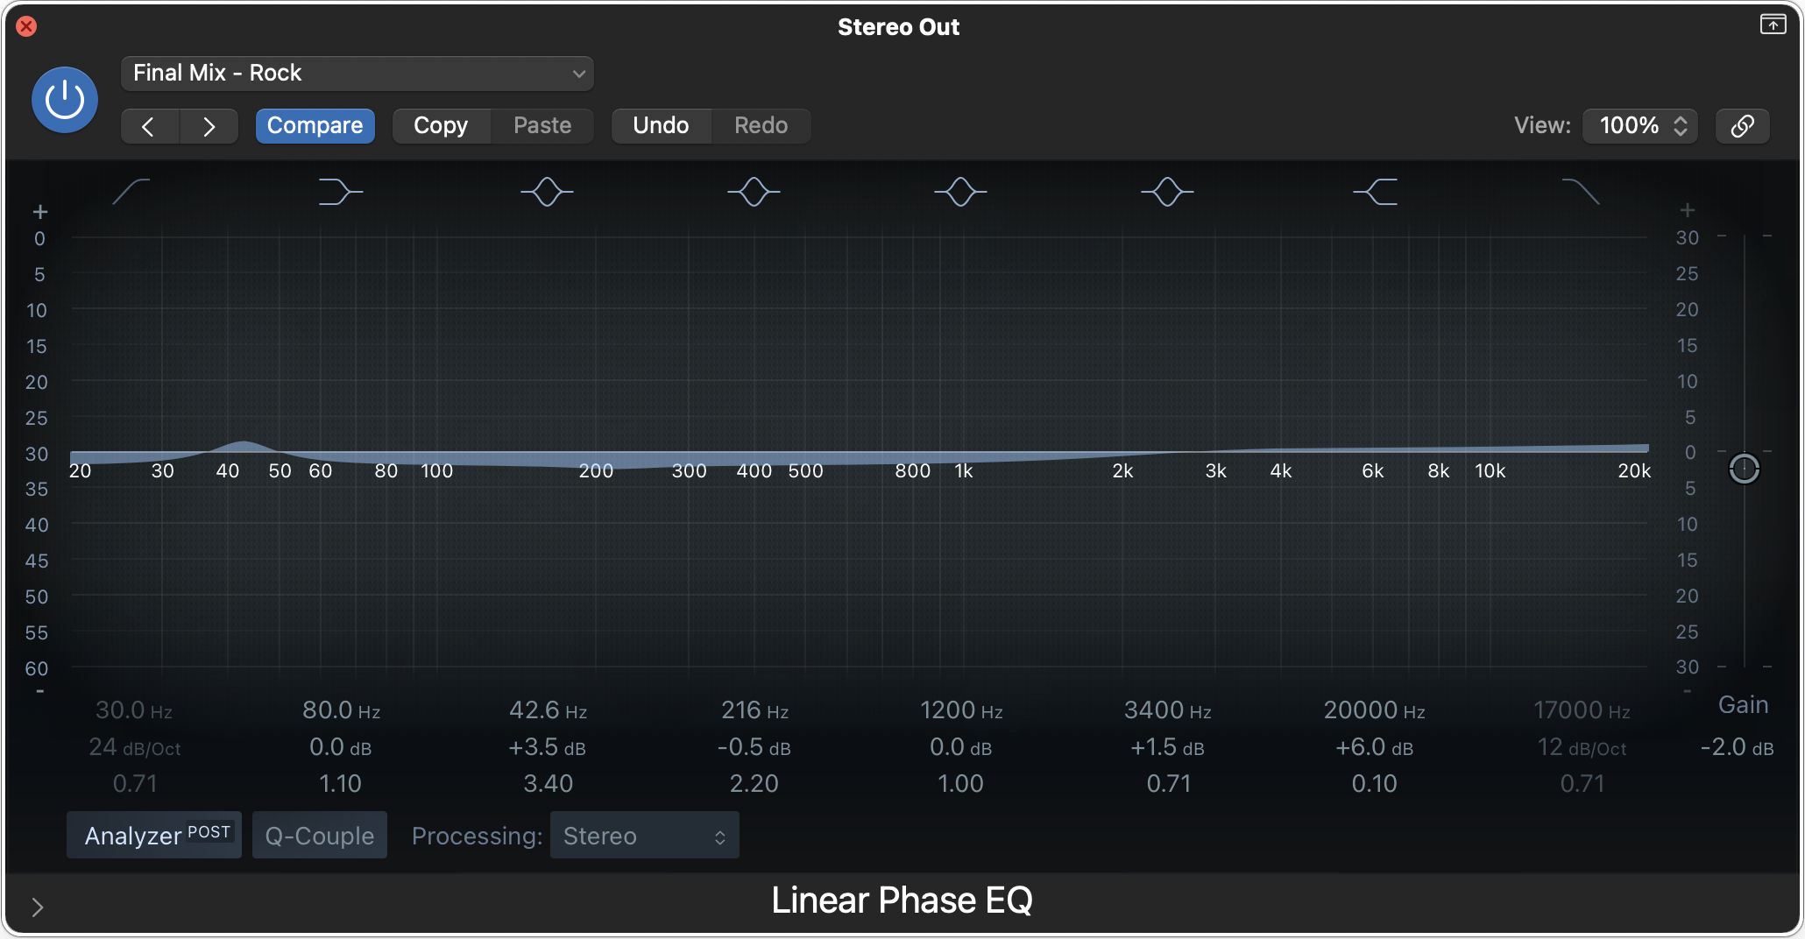Image resolution: width=1805 pixels, height=939 pixels.
Task: Toggle the 3400 Hz parametric band icon
Action: 1167,192
